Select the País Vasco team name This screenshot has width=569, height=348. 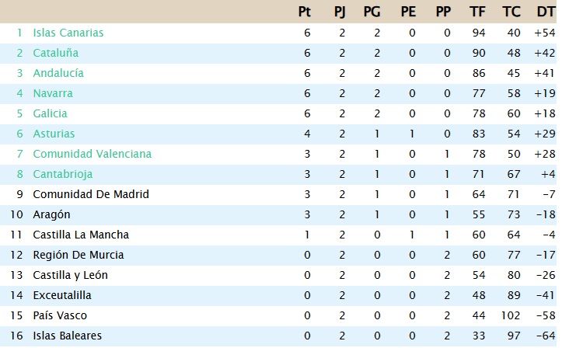click(x=59, y=315)
